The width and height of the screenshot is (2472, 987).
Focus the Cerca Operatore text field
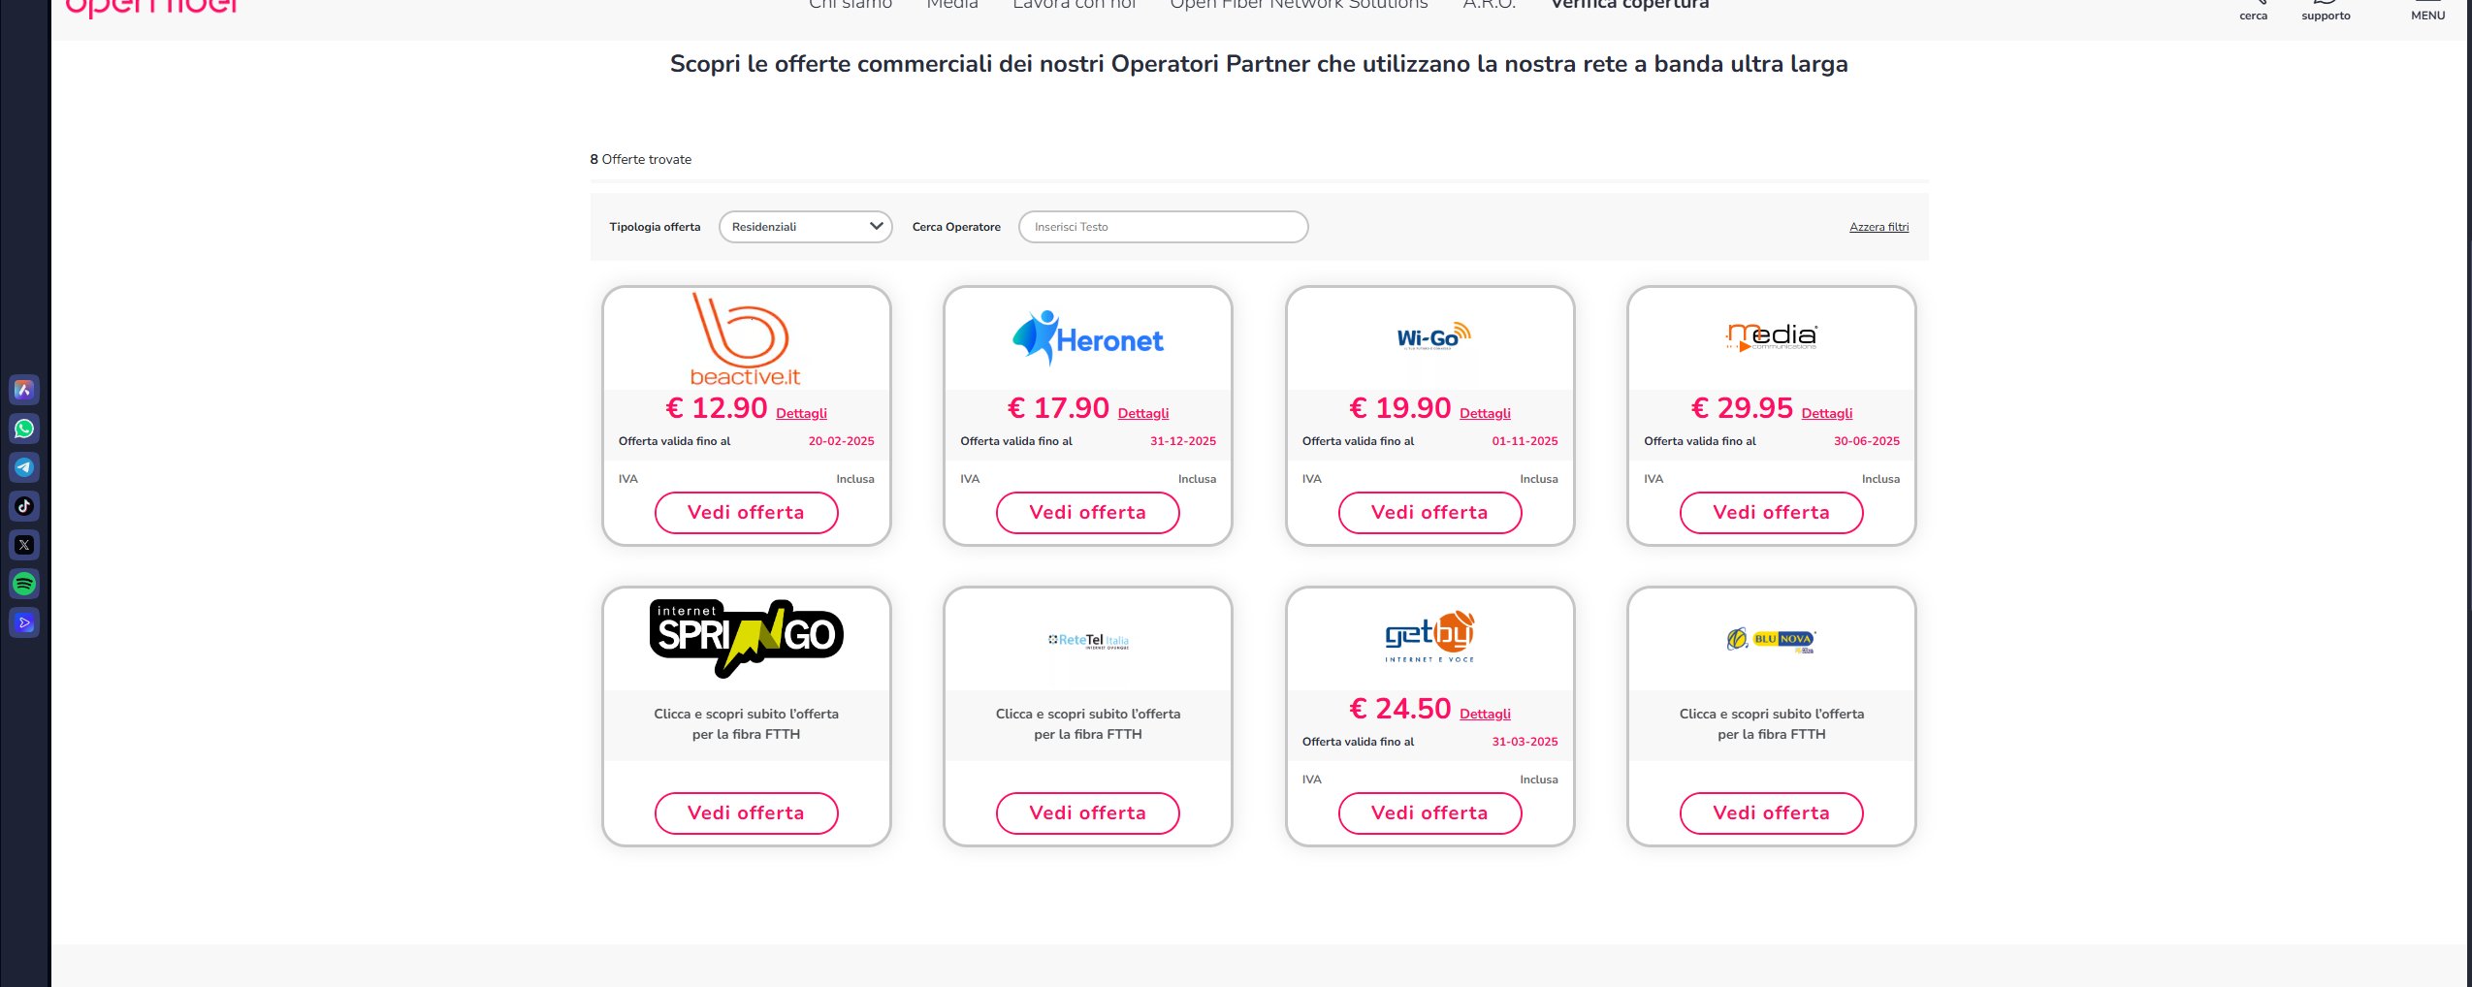click(x=1163, y=227)
